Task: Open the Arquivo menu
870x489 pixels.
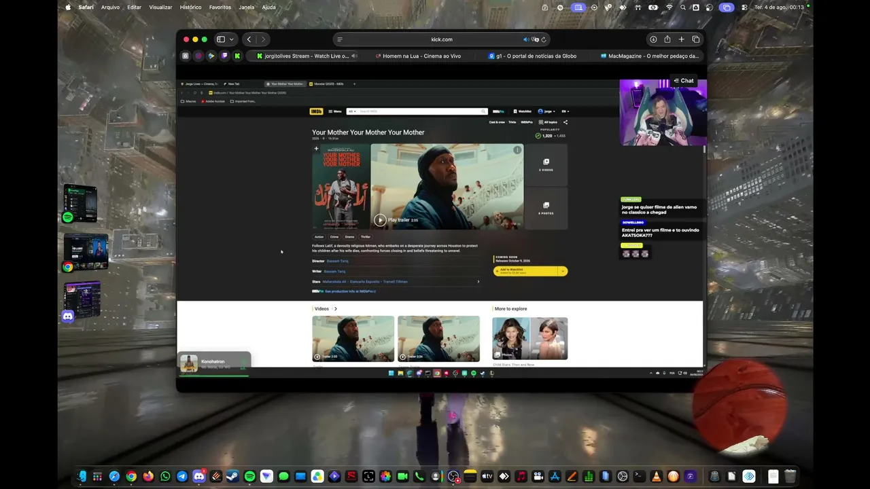Action: click(x=110, y=7)
